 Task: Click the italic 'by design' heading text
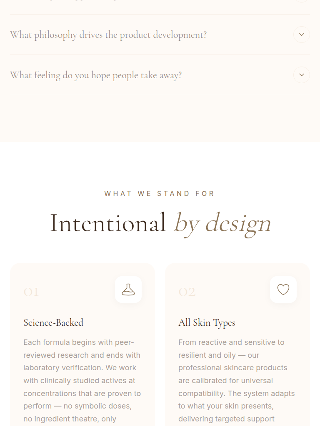222,223
